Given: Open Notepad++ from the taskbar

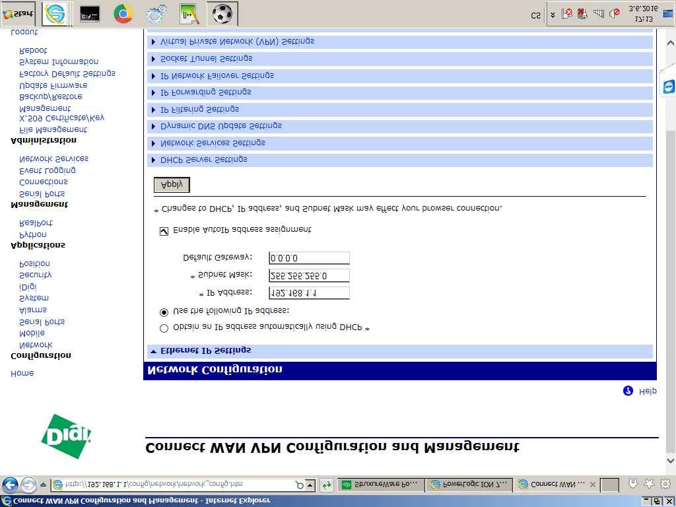Looking at the screenshot, I should coord(189,15).
